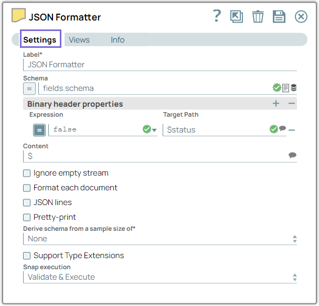Click the save disk icon
319x306 pixels.
[x=279, y=16]
